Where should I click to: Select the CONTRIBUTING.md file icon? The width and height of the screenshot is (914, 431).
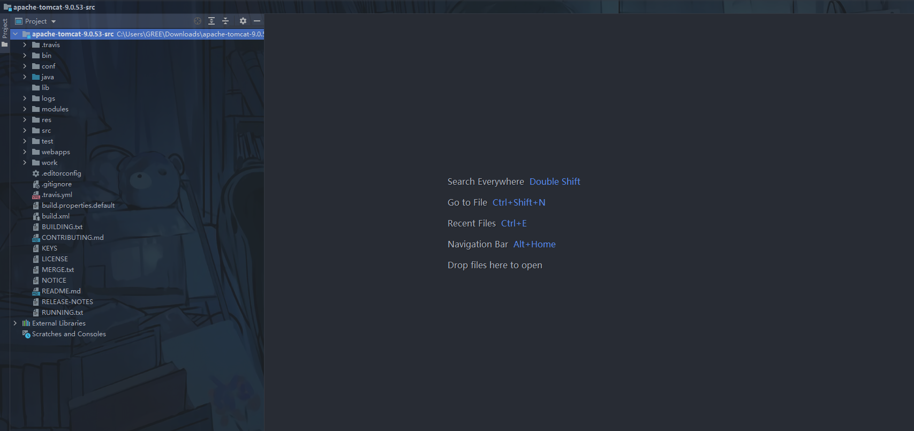(x=36, y=238)
